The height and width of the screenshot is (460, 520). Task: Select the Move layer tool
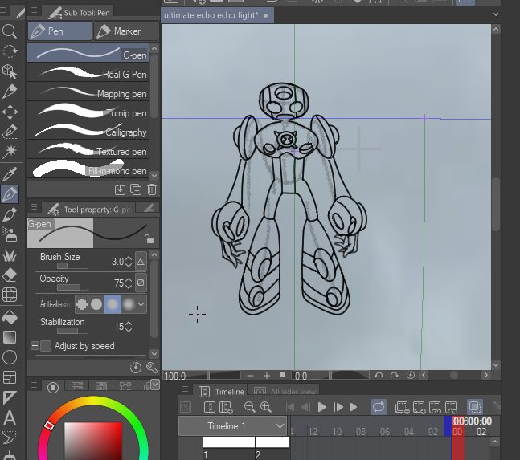tap(10, 112)
